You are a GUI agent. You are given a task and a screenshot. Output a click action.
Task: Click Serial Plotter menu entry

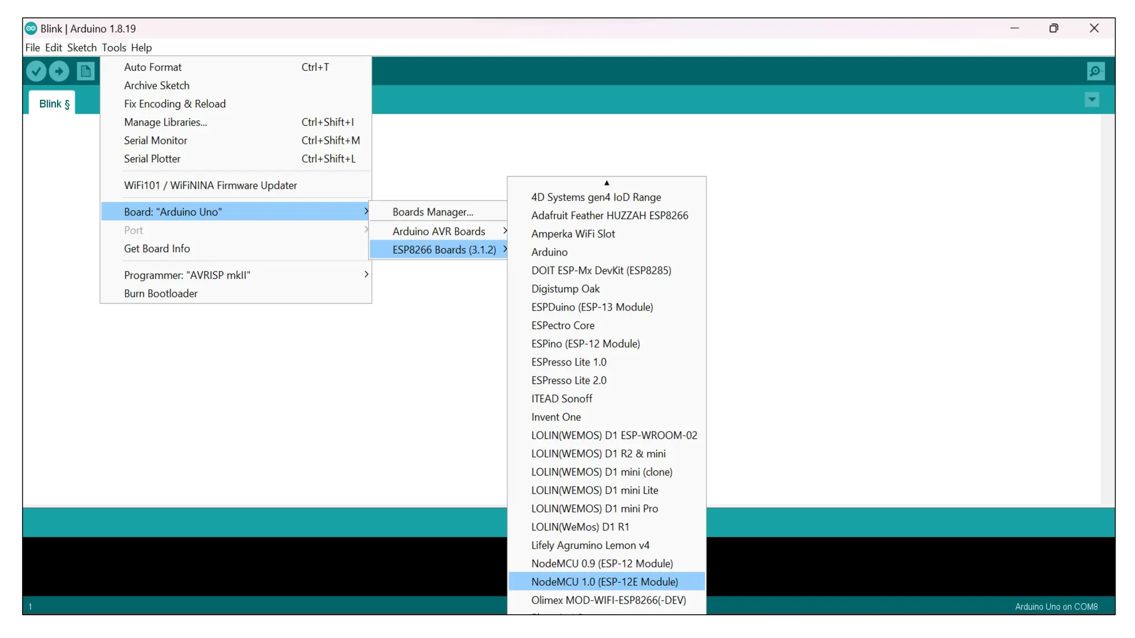point(152,159)
